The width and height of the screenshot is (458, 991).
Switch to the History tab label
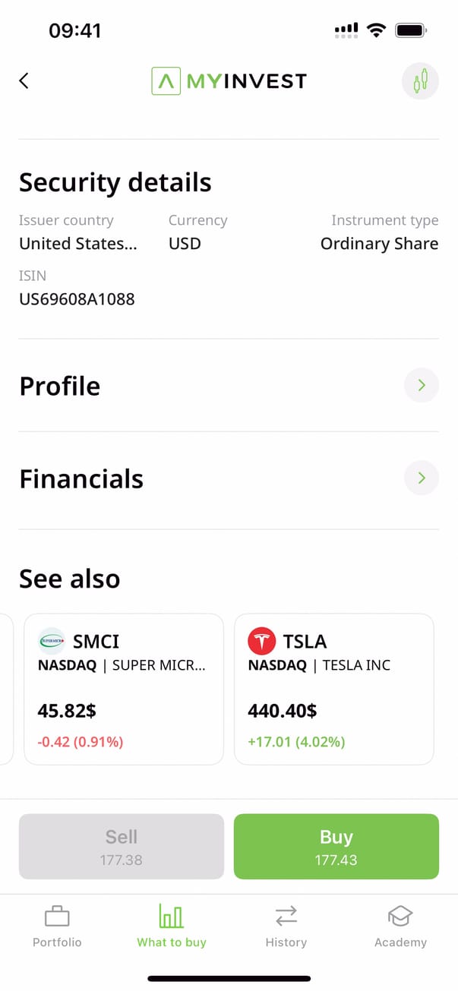[x=286, y=942]
